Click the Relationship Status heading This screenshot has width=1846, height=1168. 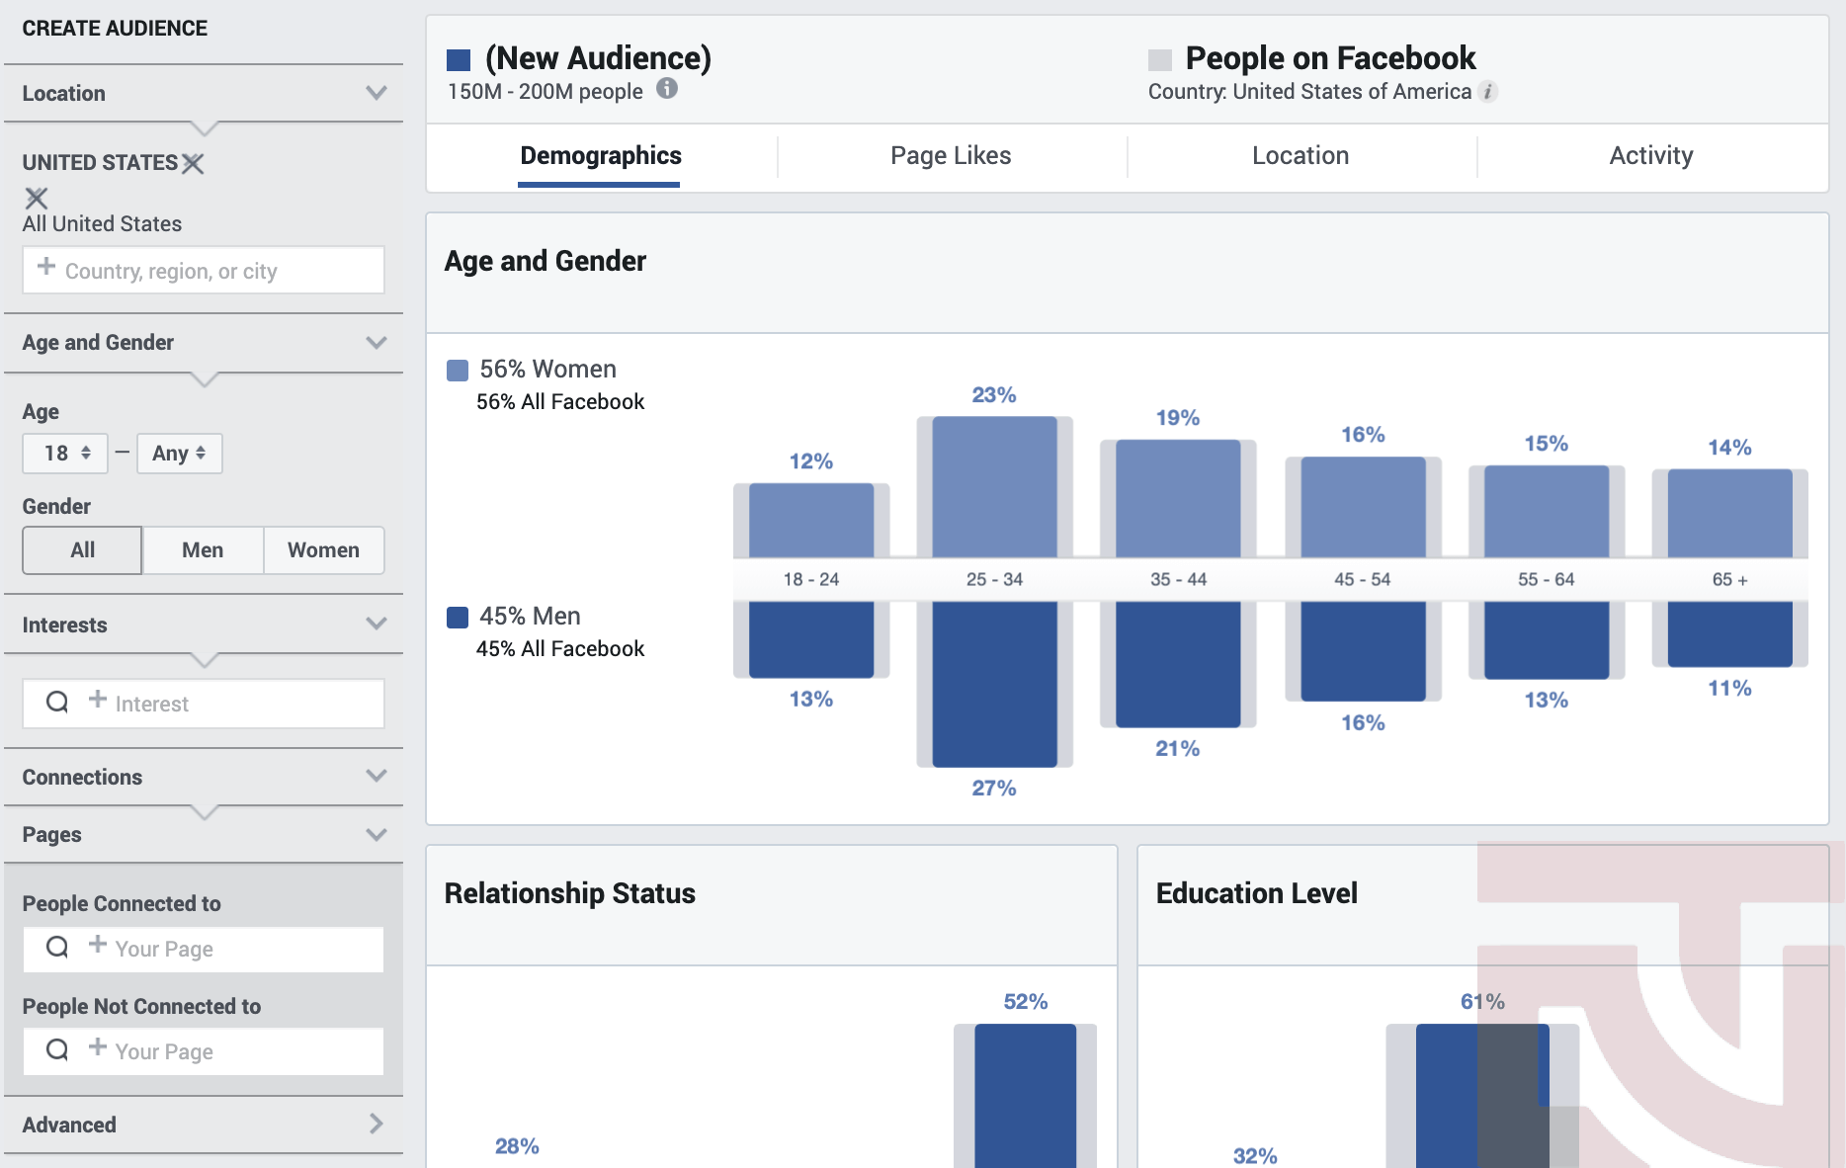(570, 893)
